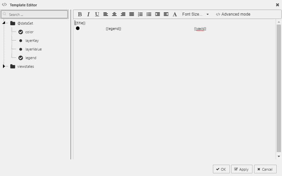Open the Font Size dropdown
This screenshot has height=176, width=282.
coord(195,14)
